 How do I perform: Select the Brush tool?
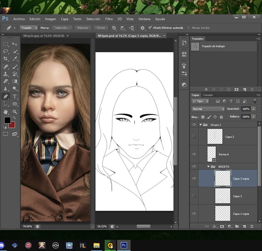[15, 67]
